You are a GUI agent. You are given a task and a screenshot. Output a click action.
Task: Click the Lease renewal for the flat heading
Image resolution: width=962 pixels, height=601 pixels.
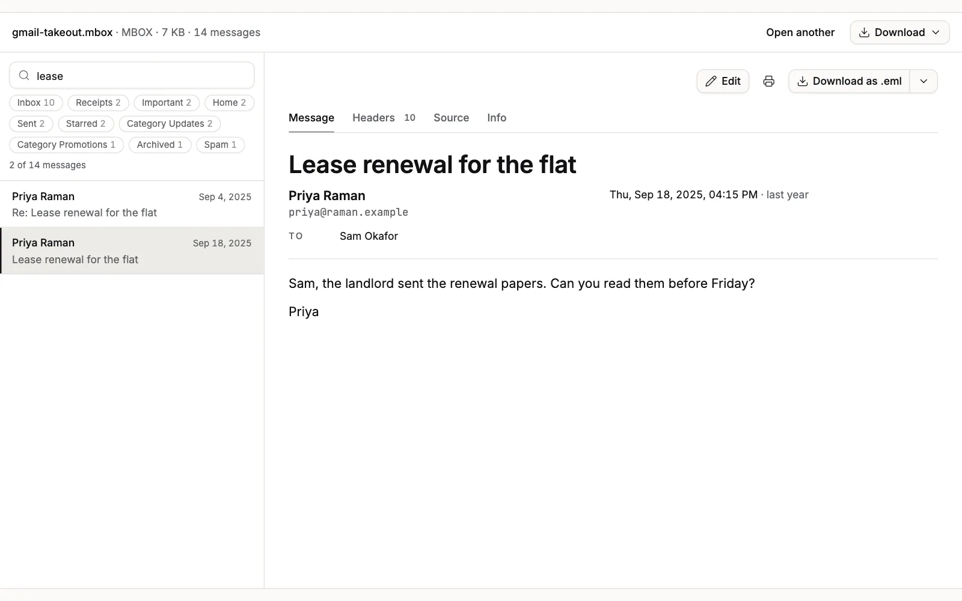click(432, 165)
